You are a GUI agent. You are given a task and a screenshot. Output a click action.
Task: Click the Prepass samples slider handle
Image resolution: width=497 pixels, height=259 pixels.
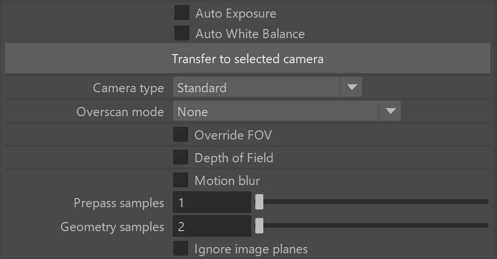259,202
